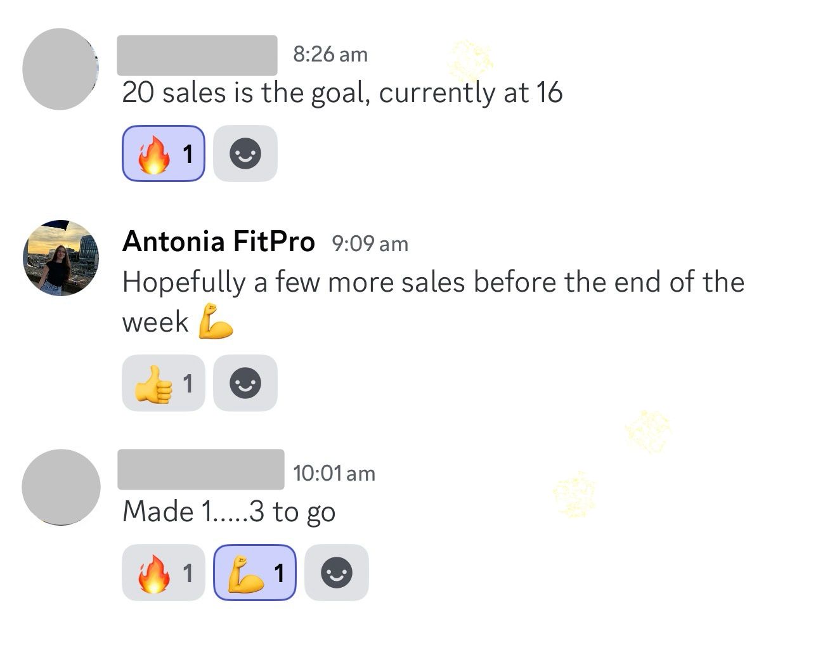
Task: Click the 10:01 am timestamp
Action: tap(335, 472)
